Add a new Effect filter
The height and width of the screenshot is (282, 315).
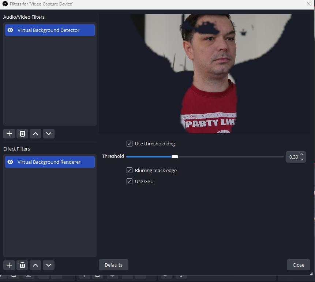[9, 265]
